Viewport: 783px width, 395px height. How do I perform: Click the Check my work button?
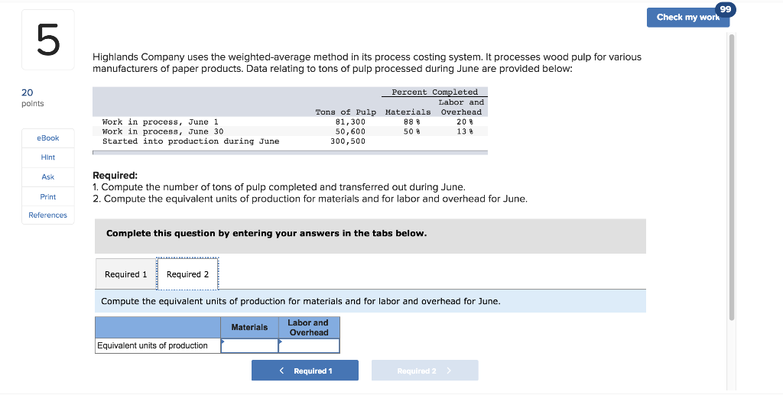coord(688,18)
